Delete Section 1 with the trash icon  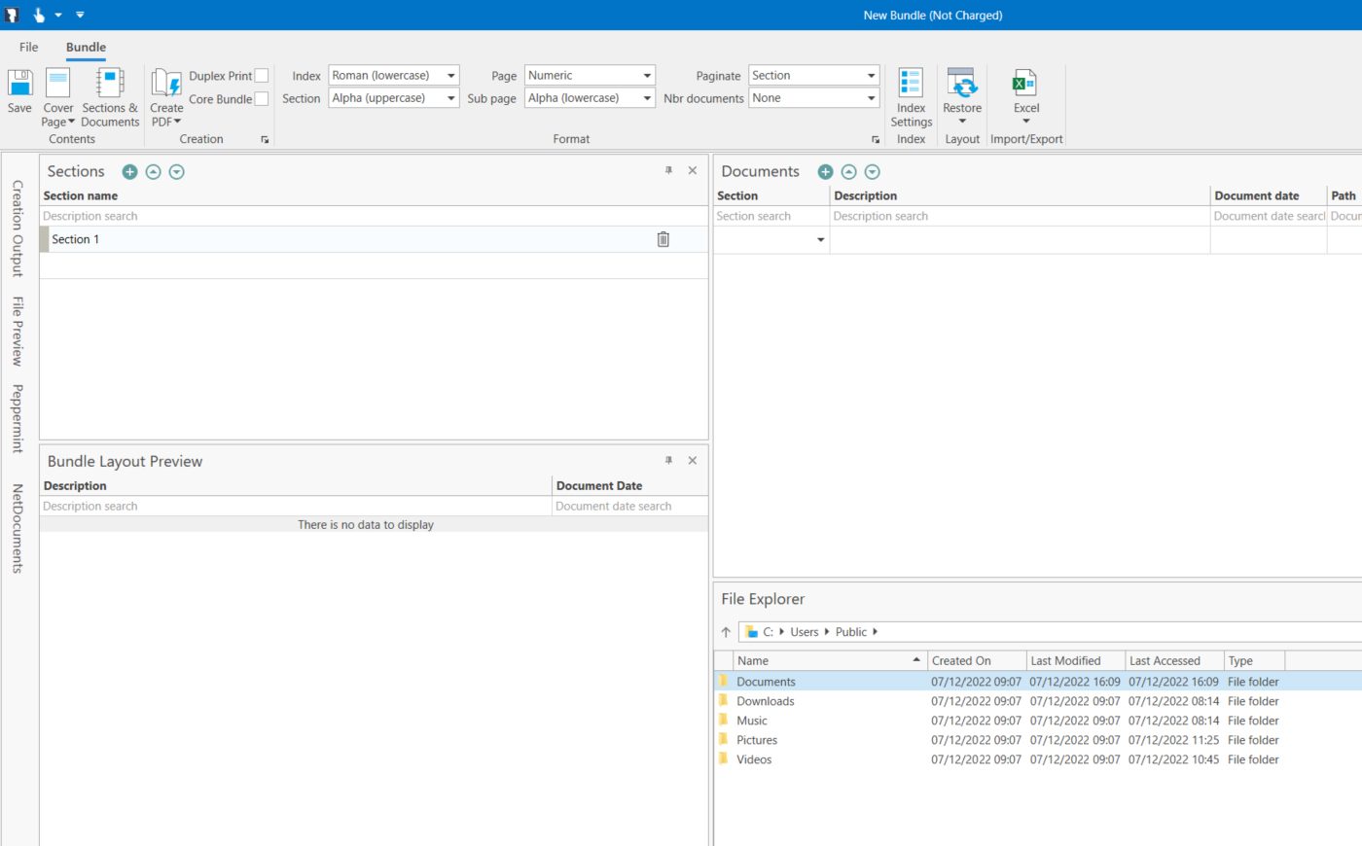663,239
